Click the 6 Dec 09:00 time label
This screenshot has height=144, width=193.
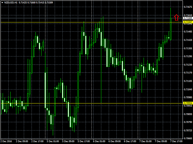click(x=115, y=141)
